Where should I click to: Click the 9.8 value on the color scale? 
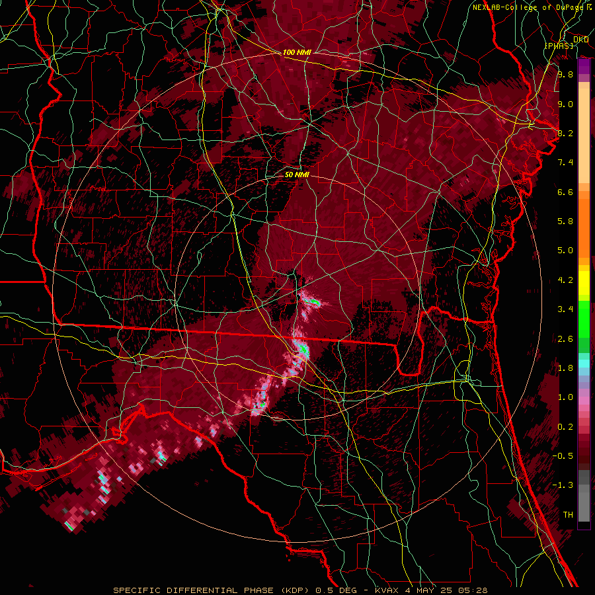565,74
